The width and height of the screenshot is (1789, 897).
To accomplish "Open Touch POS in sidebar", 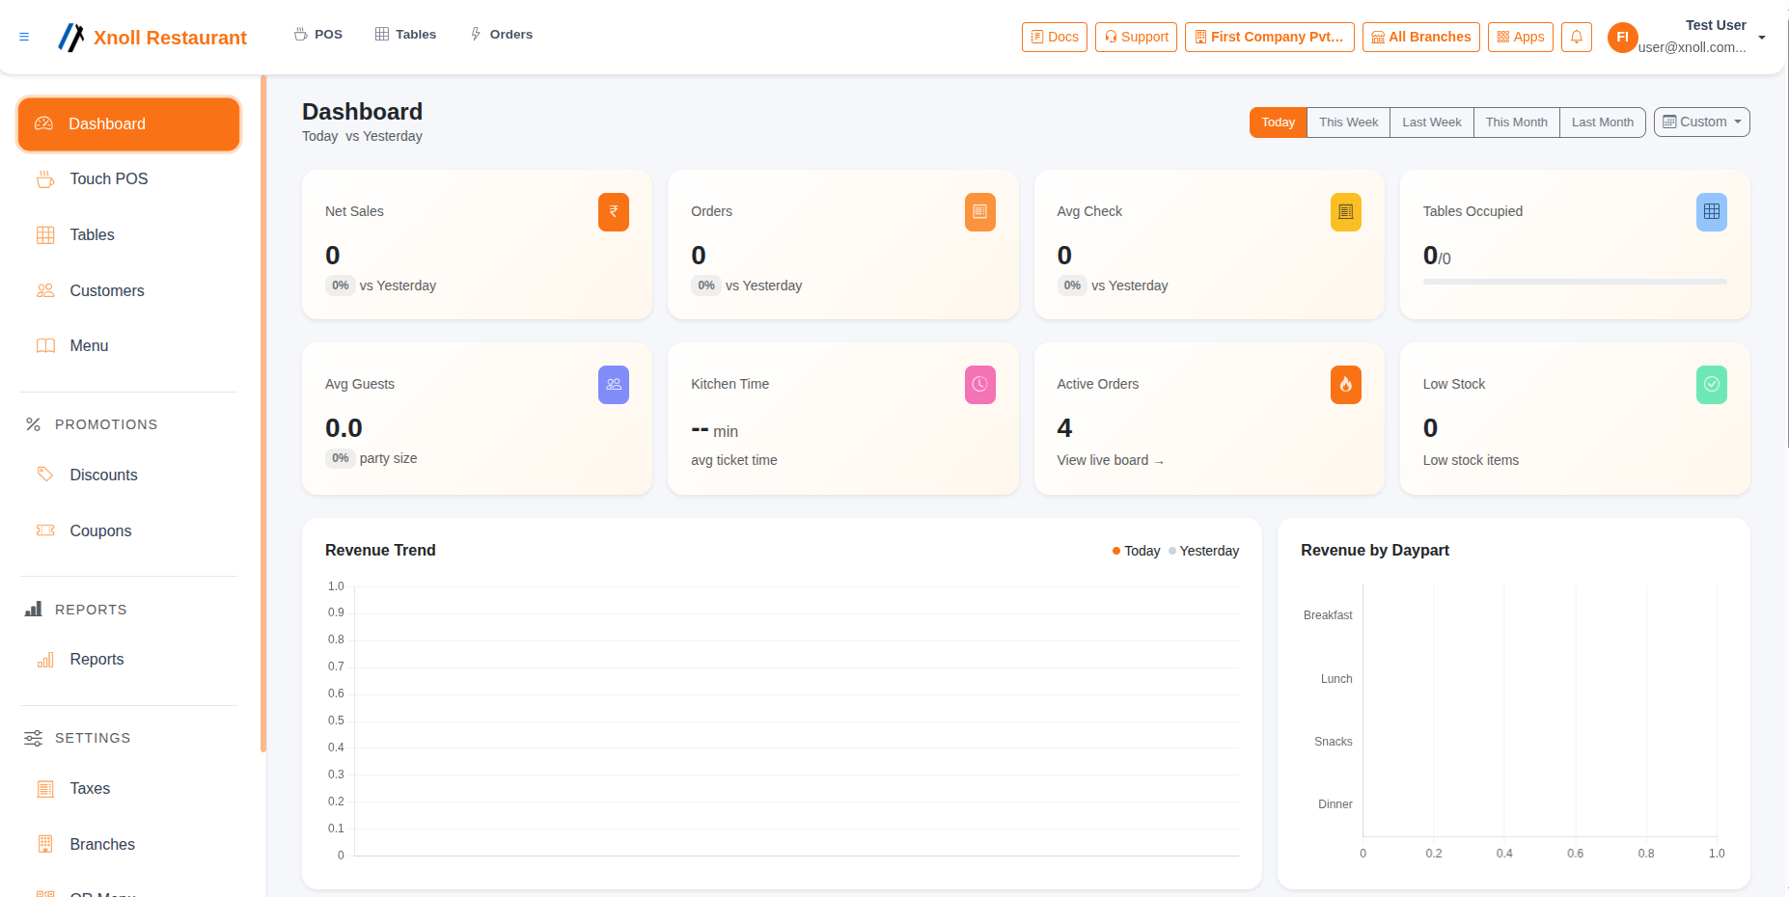I will point(128,179).
